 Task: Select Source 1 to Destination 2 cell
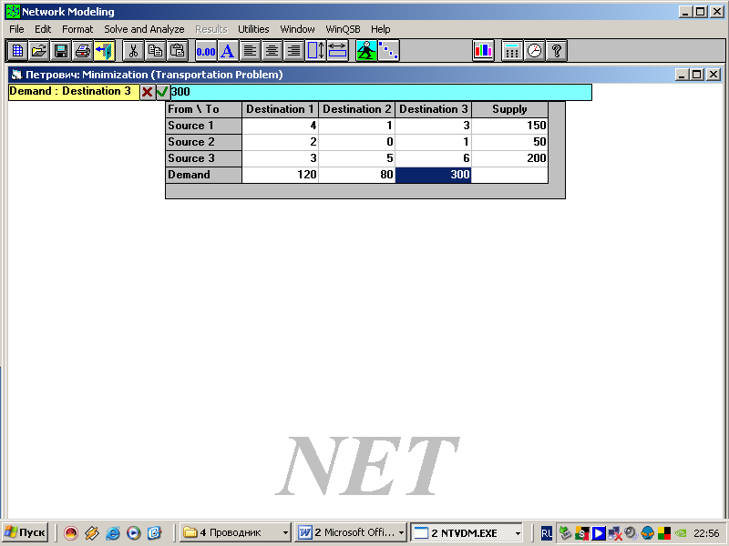[x=356, y=126]
